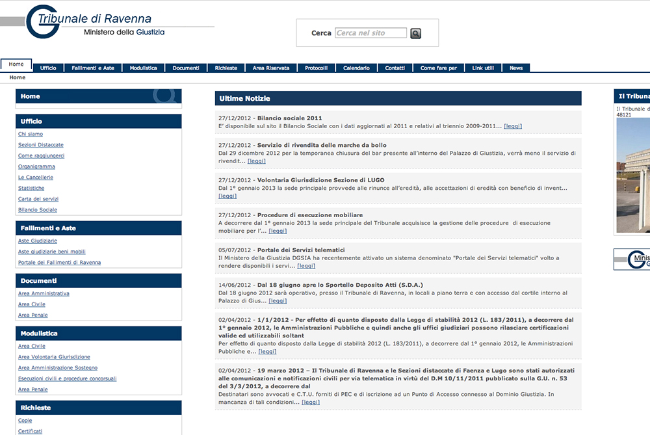Screen dimensions: 650x435
Task: Open the Copie link under Richieste
Action: (x=25, y=420)
